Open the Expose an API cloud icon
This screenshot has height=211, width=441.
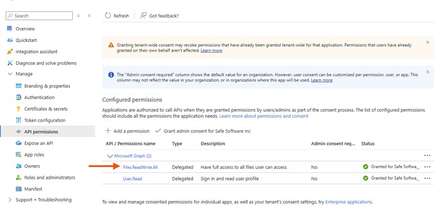click(19, 143)
